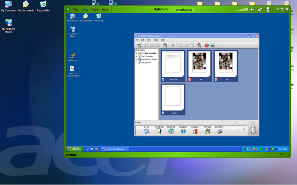
Task: Select Recycle Bin in folder tree
Action: pos(146,63)
